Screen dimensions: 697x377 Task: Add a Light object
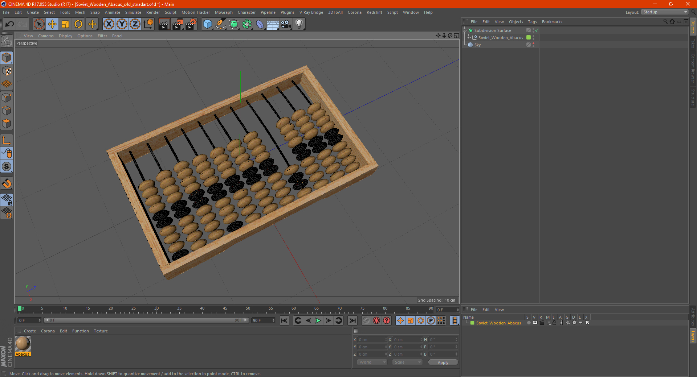pyautogui.click(x=299, y=24)
